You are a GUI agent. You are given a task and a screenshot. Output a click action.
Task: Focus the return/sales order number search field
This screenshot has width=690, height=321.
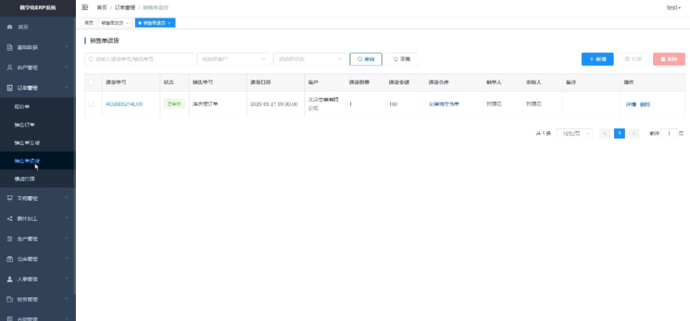139,59
